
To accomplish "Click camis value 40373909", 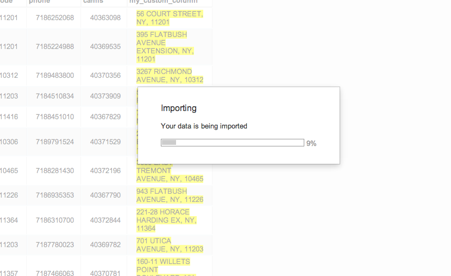I will pyautogui.click(x=105, y=96).
